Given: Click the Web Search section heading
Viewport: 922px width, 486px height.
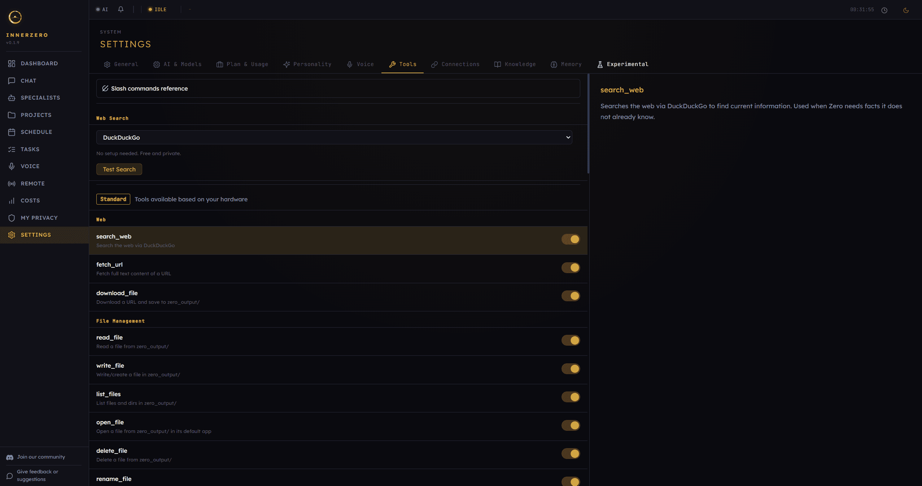Looking at the screenshot, I should (x=112, y=118).
